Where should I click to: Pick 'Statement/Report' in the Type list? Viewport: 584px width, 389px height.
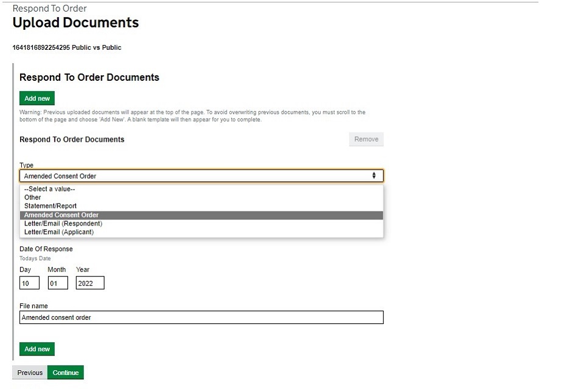pyautogui.click(x=50, y=206)
